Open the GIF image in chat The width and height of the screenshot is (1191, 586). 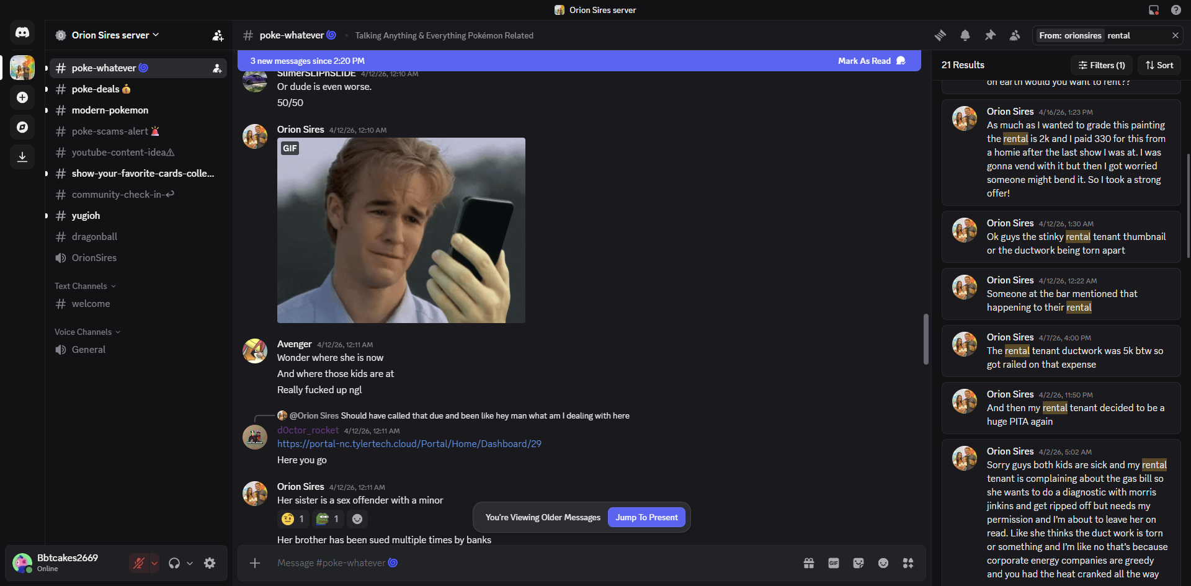tap(401, 230)
